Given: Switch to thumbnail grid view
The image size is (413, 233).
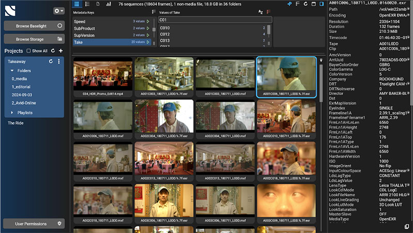Looking at the screenshot, I should pyautogui.click(x=76, y=4).
